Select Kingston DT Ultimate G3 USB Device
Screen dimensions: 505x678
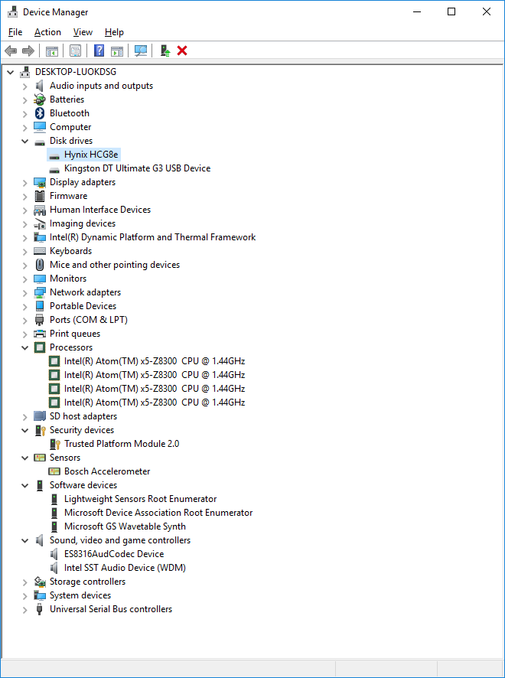137,168
